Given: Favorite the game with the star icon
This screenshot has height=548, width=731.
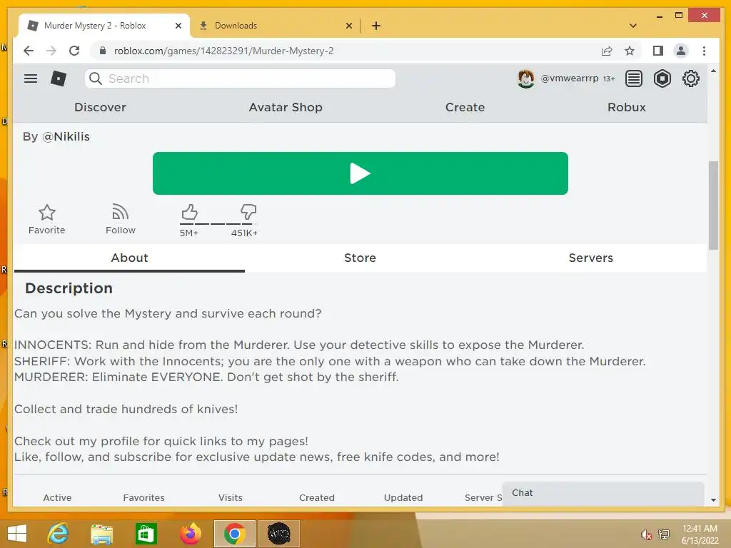Looking at the screenshot, I should [x=46, y=213].
